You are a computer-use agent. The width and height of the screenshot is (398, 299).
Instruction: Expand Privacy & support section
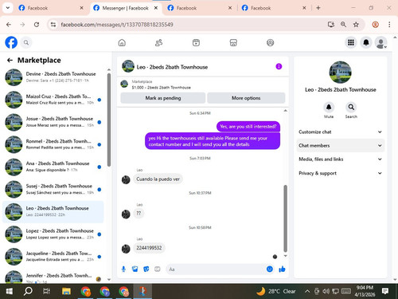pos(341,173)
